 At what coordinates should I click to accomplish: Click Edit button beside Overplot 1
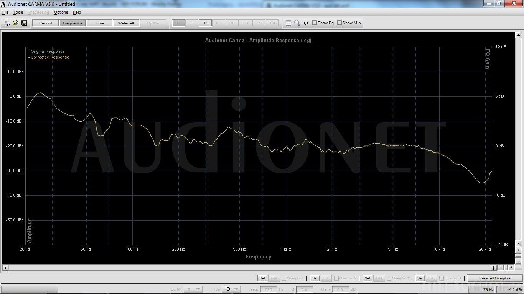(274, 278)
